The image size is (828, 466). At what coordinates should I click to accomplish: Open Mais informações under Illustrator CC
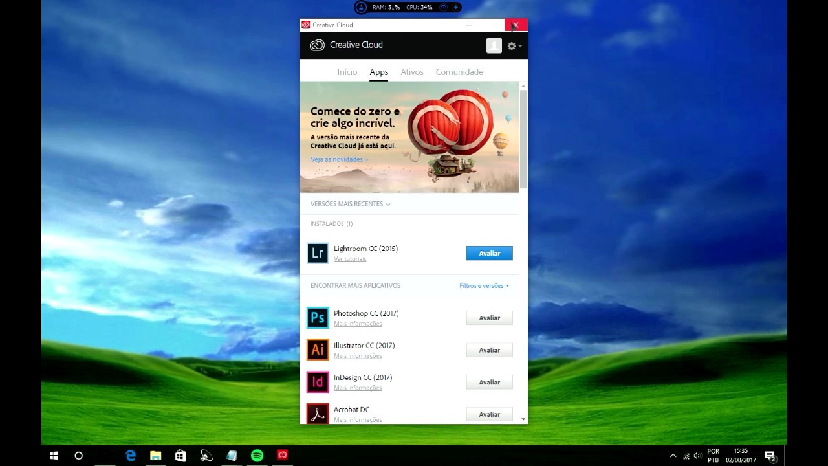[358, 356]
